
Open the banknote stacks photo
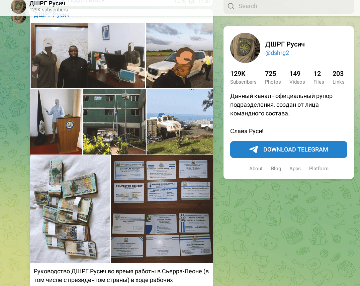coord(70,209)
